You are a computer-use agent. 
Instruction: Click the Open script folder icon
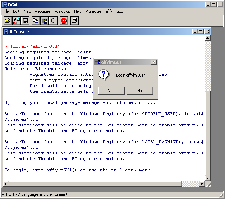tap(8, 21)
